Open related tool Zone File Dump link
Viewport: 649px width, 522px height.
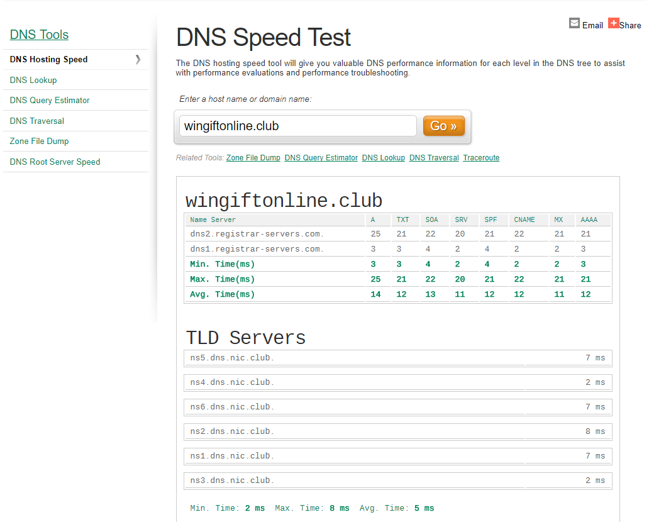pyautogui.click(x=253, y=158)
